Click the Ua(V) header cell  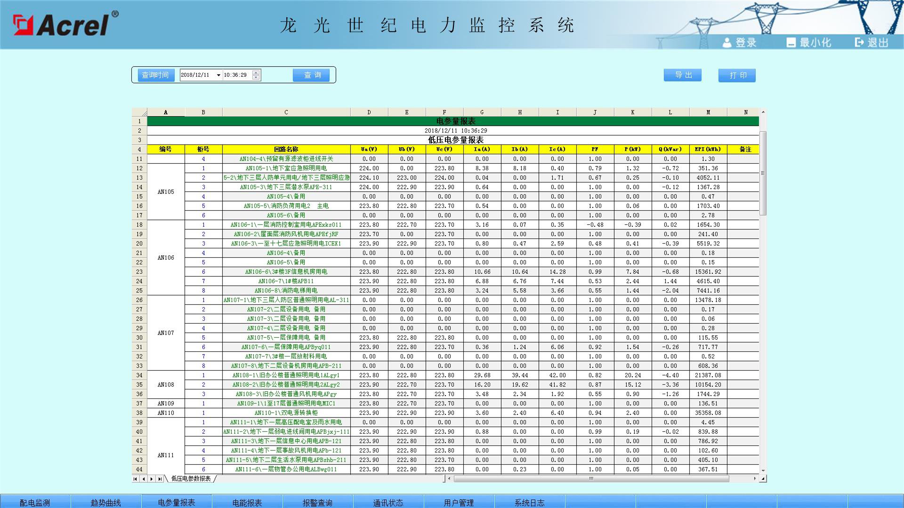coord(369,150)
